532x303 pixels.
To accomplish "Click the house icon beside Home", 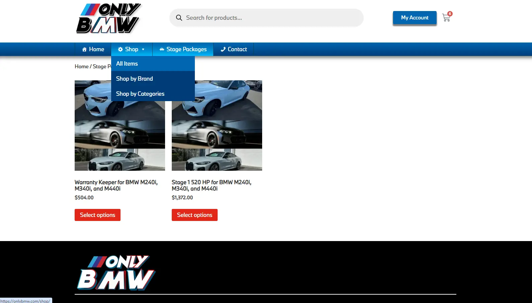I will pyautogui.click(x=84, y=50).
